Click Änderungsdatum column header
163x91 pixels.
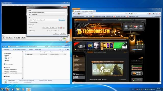(44, 52)
